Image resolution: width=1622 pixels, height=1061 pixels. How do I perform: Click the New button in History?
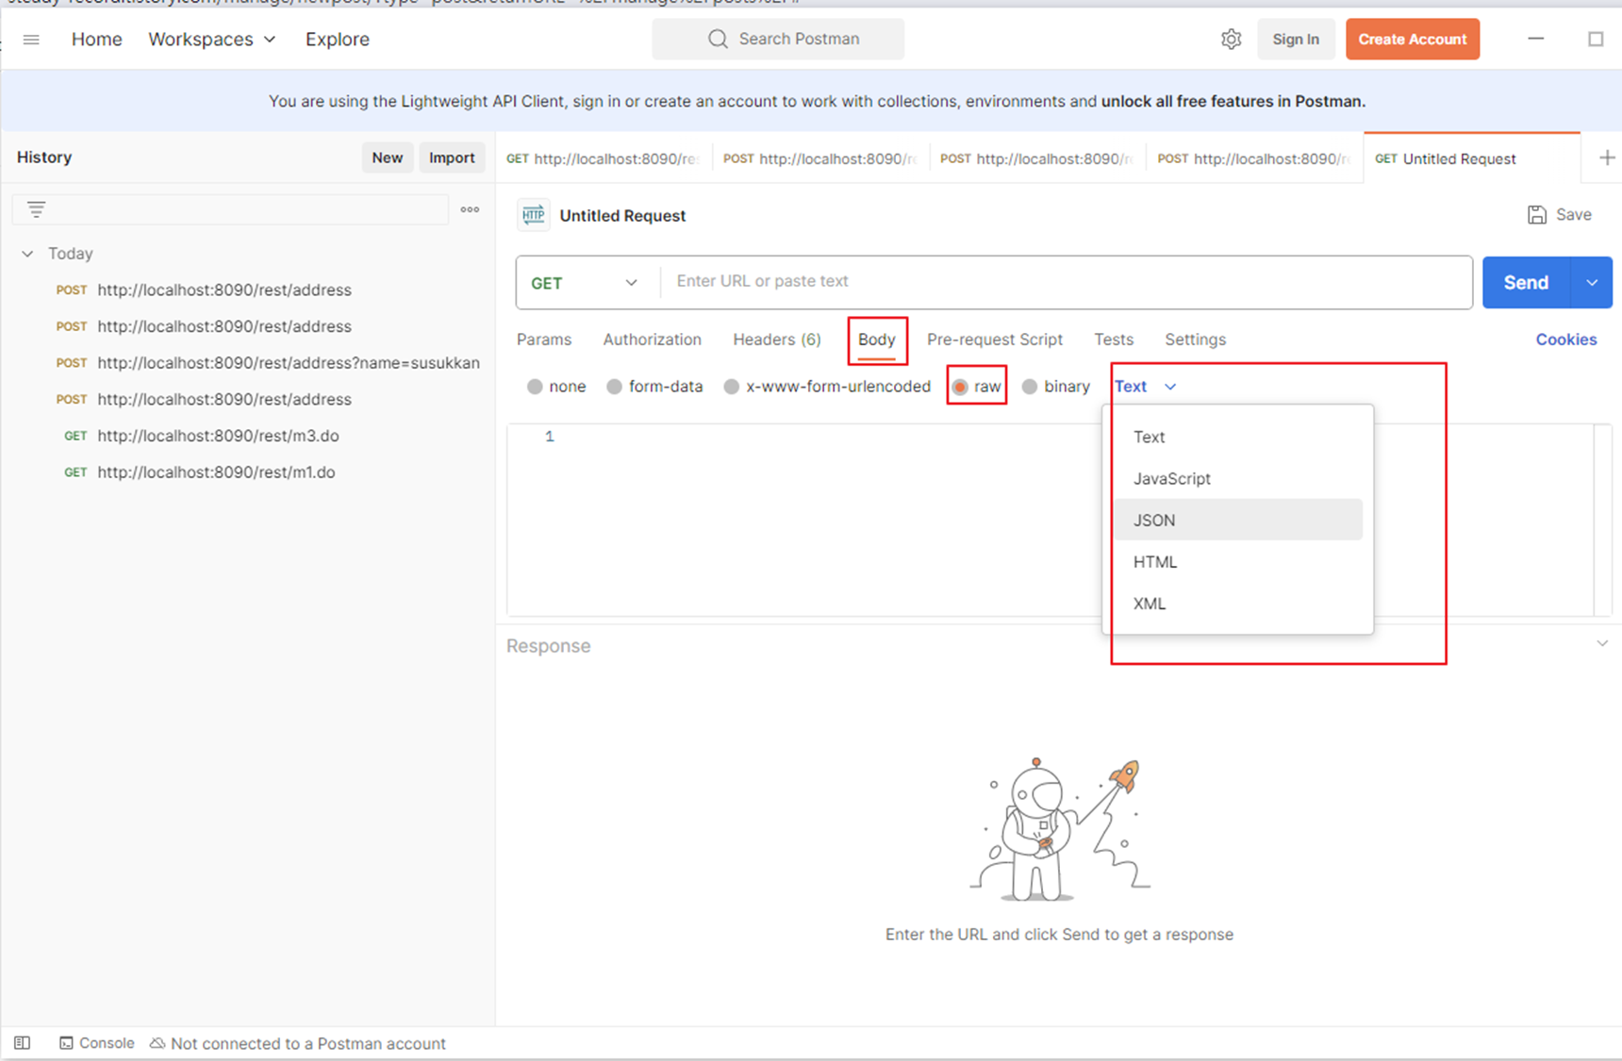(388, 157)
